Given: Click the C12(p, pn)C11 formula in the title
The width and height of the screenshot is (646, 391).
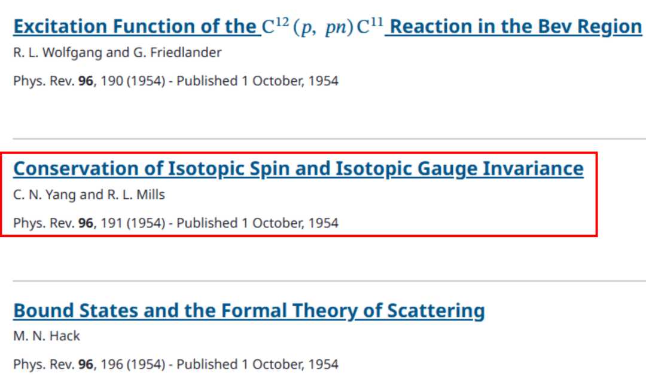Looking at the screenshot, I should 322,27.
